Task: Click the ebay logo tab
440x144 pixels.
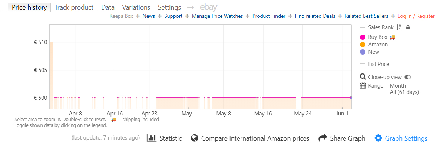Action: (x=208, y=7)
